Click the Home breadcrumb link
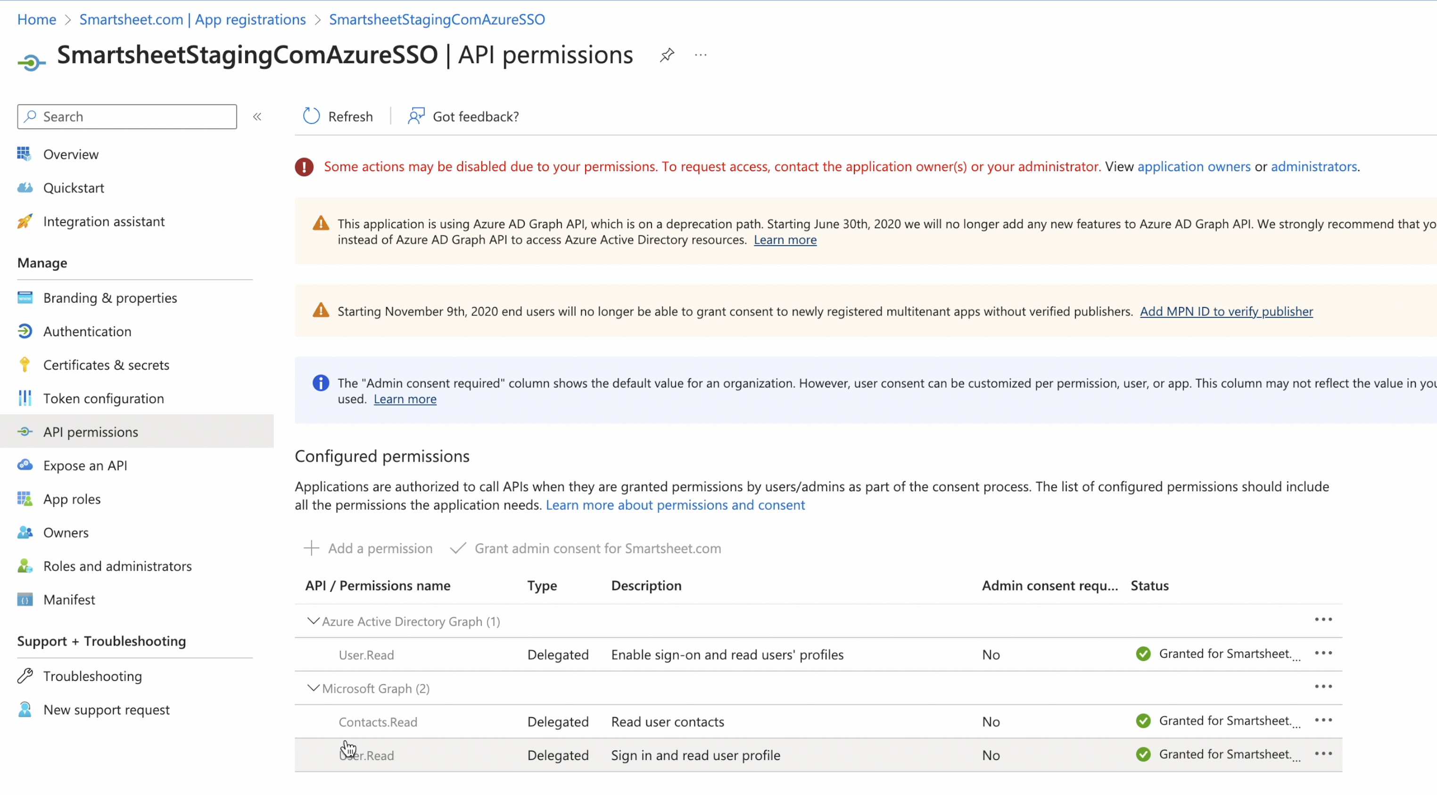 point(36,19)
